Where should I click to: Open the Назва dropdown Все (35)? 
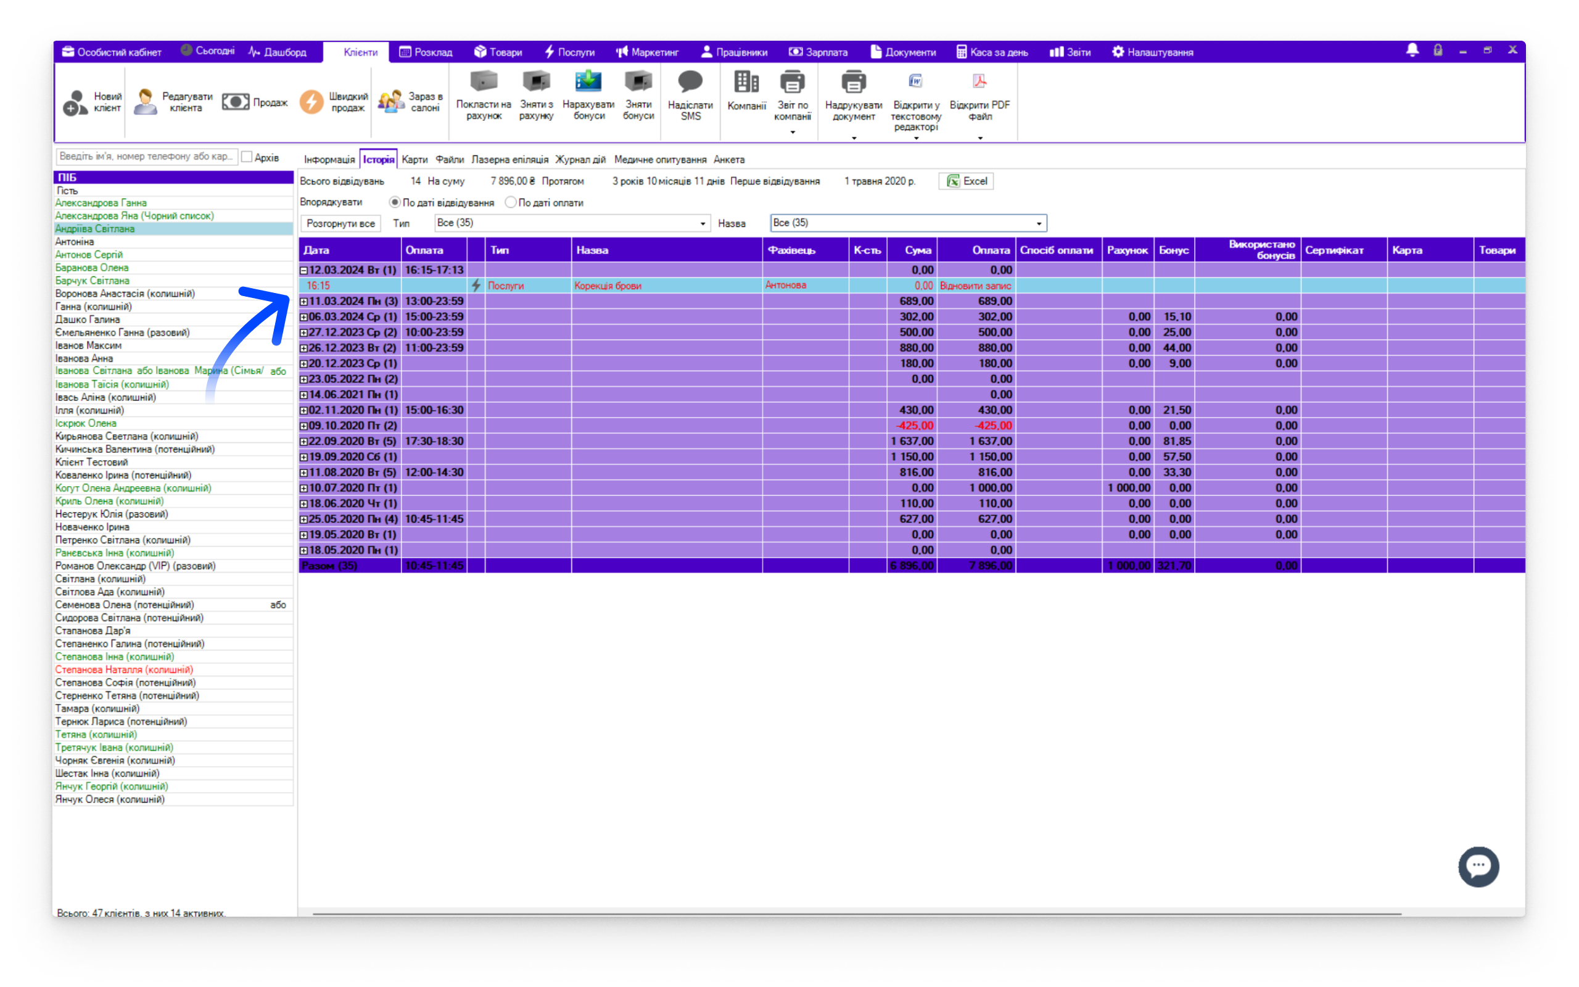tap(909, 223)
